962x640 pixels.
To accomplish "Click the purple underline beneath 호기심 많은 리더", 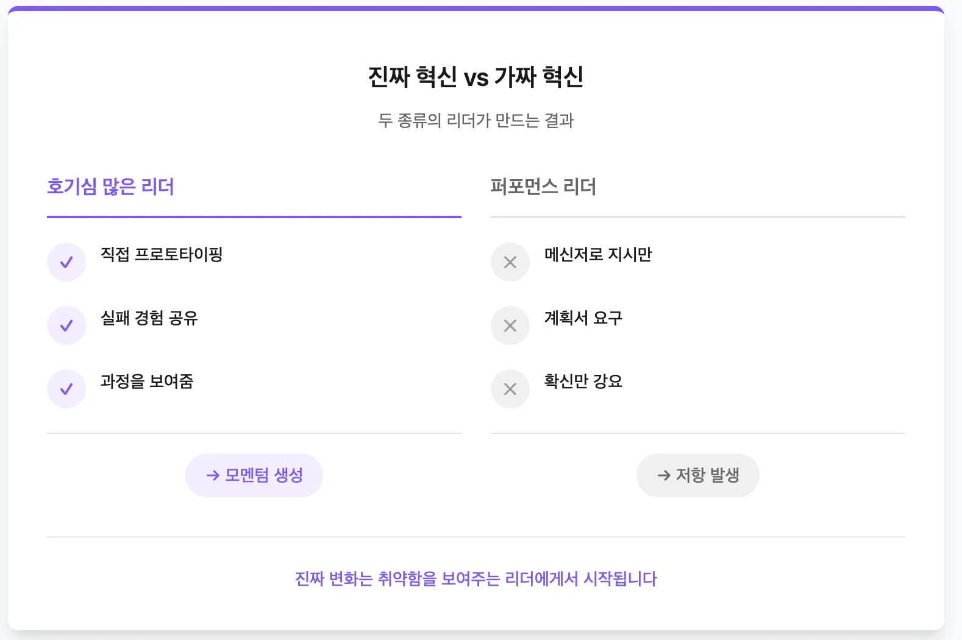I will tap(254, 216).
